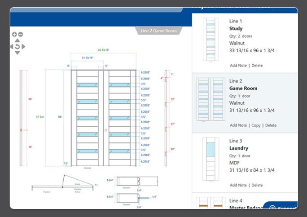Pan the drawing right with the arrow

23,46
